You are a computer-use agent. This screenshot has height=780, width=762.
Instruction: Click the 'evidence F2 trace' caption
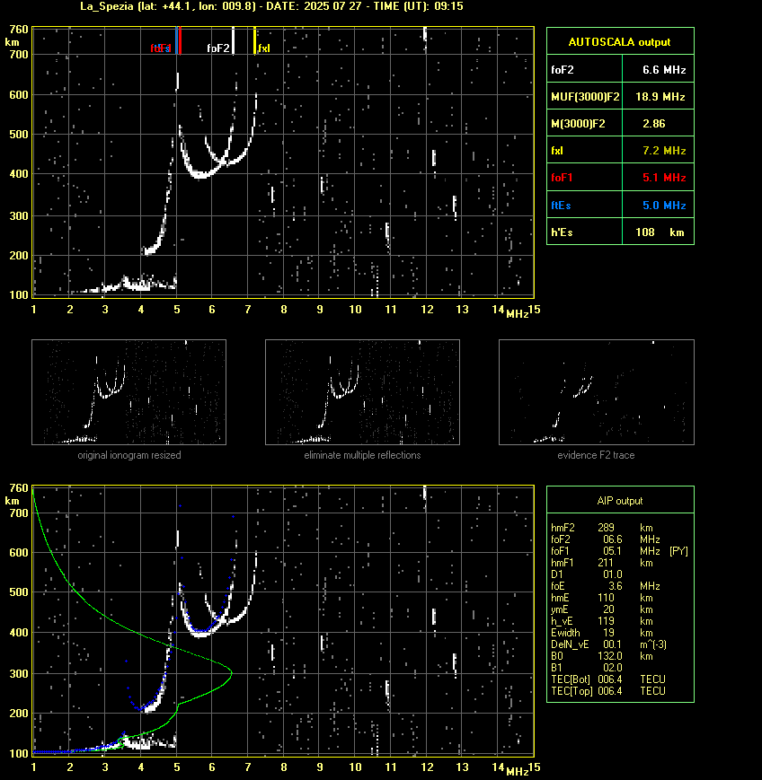coord(596,455)
